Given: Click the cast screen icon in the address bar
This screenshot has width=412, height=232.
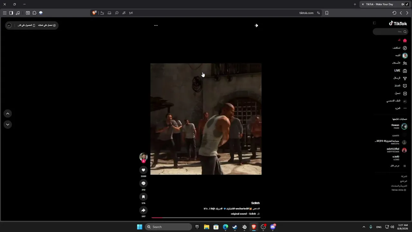Looking at the screenshot, I should pos(109,13).
